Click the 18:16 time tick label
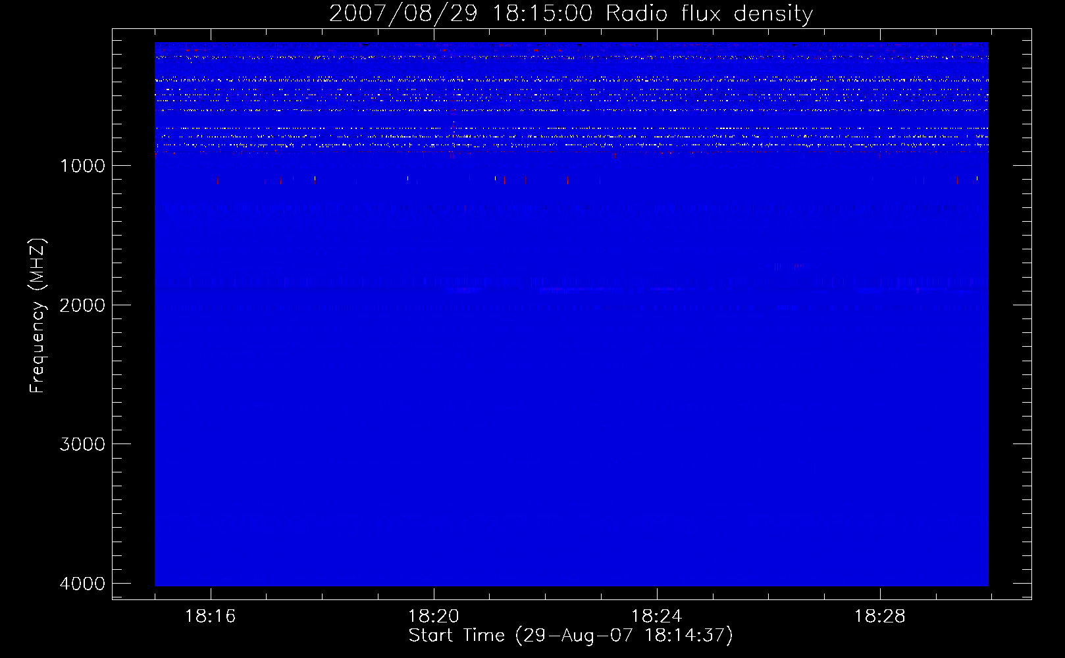Screen dimensions: 1065x658 (x=210, y=617)
